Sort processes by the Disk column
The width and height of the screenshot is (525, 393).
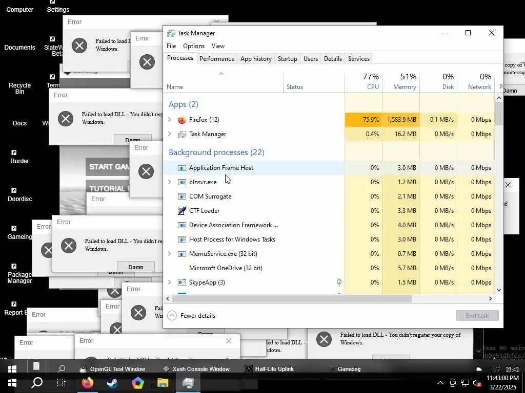(x=438, y=81)
